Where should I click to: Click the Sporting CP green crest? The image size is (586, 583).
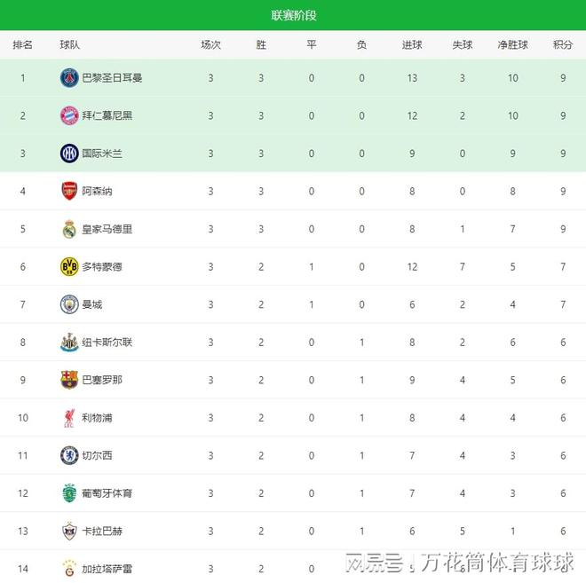[69, 492]
